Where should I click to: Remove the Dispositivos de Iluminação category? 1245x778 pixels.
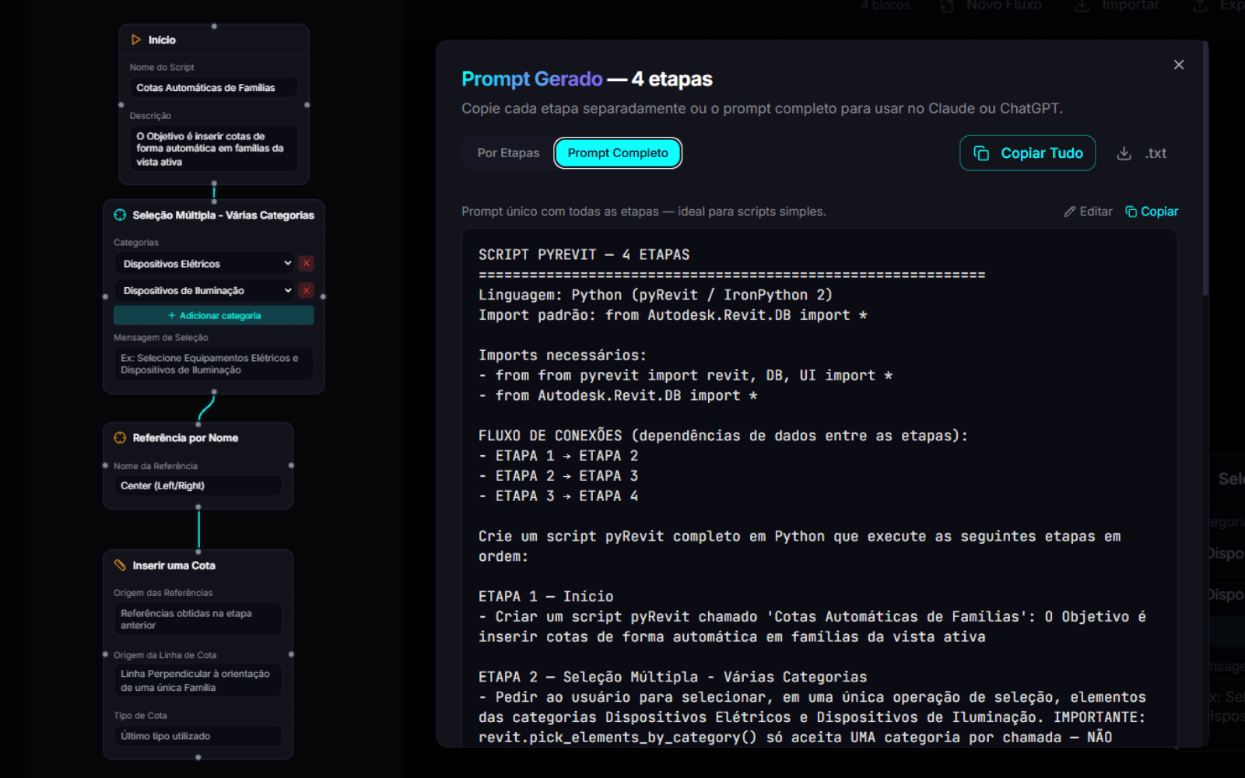point(307,290)
